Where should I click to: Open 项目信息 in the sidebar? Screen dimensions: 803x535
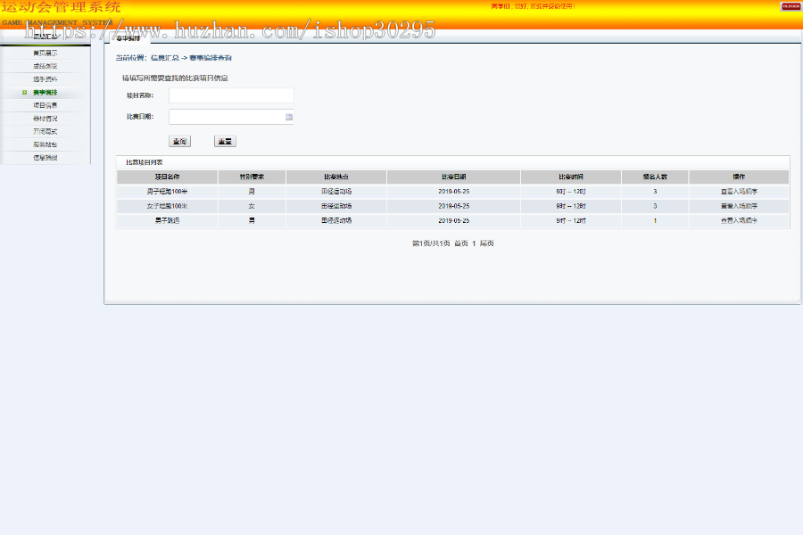(45, 105)
